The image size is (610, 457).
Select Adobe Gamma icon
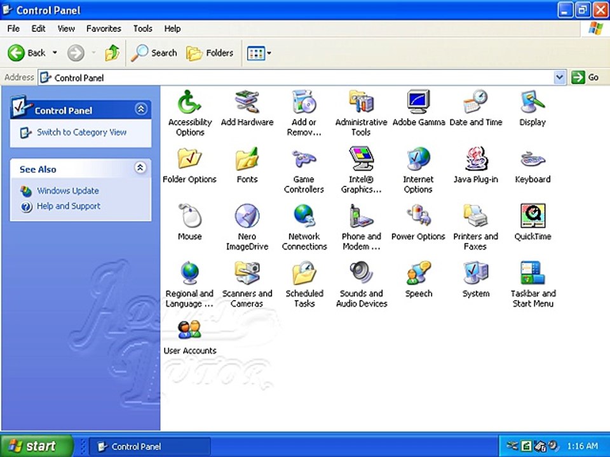pyautogui.click(x=418, y=102)
